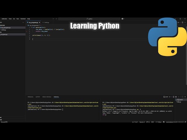Open notifications bell in status bar

[x=185, y=122]
